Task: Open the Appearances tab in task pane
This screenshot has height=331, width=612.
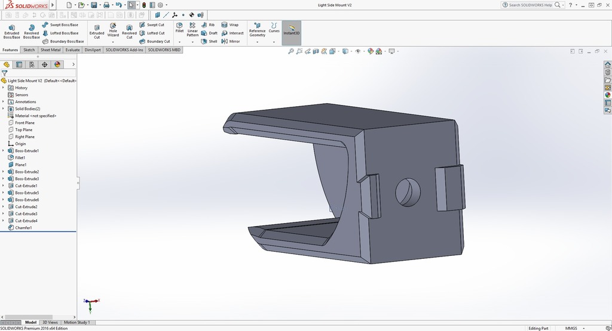Action: pos(608,95)
